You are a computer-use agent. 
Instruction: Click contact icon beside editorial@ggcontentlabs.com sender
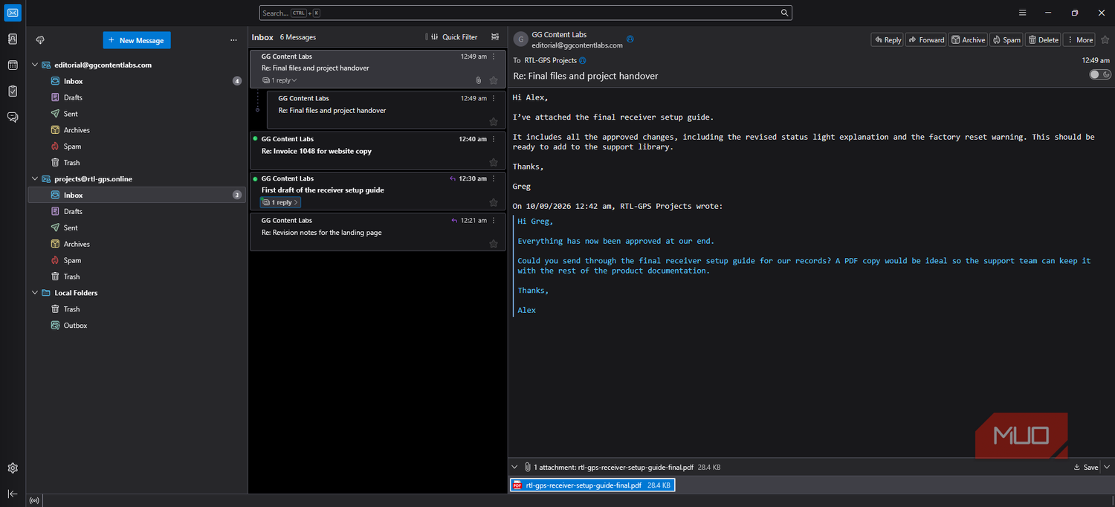pos(630,39)
